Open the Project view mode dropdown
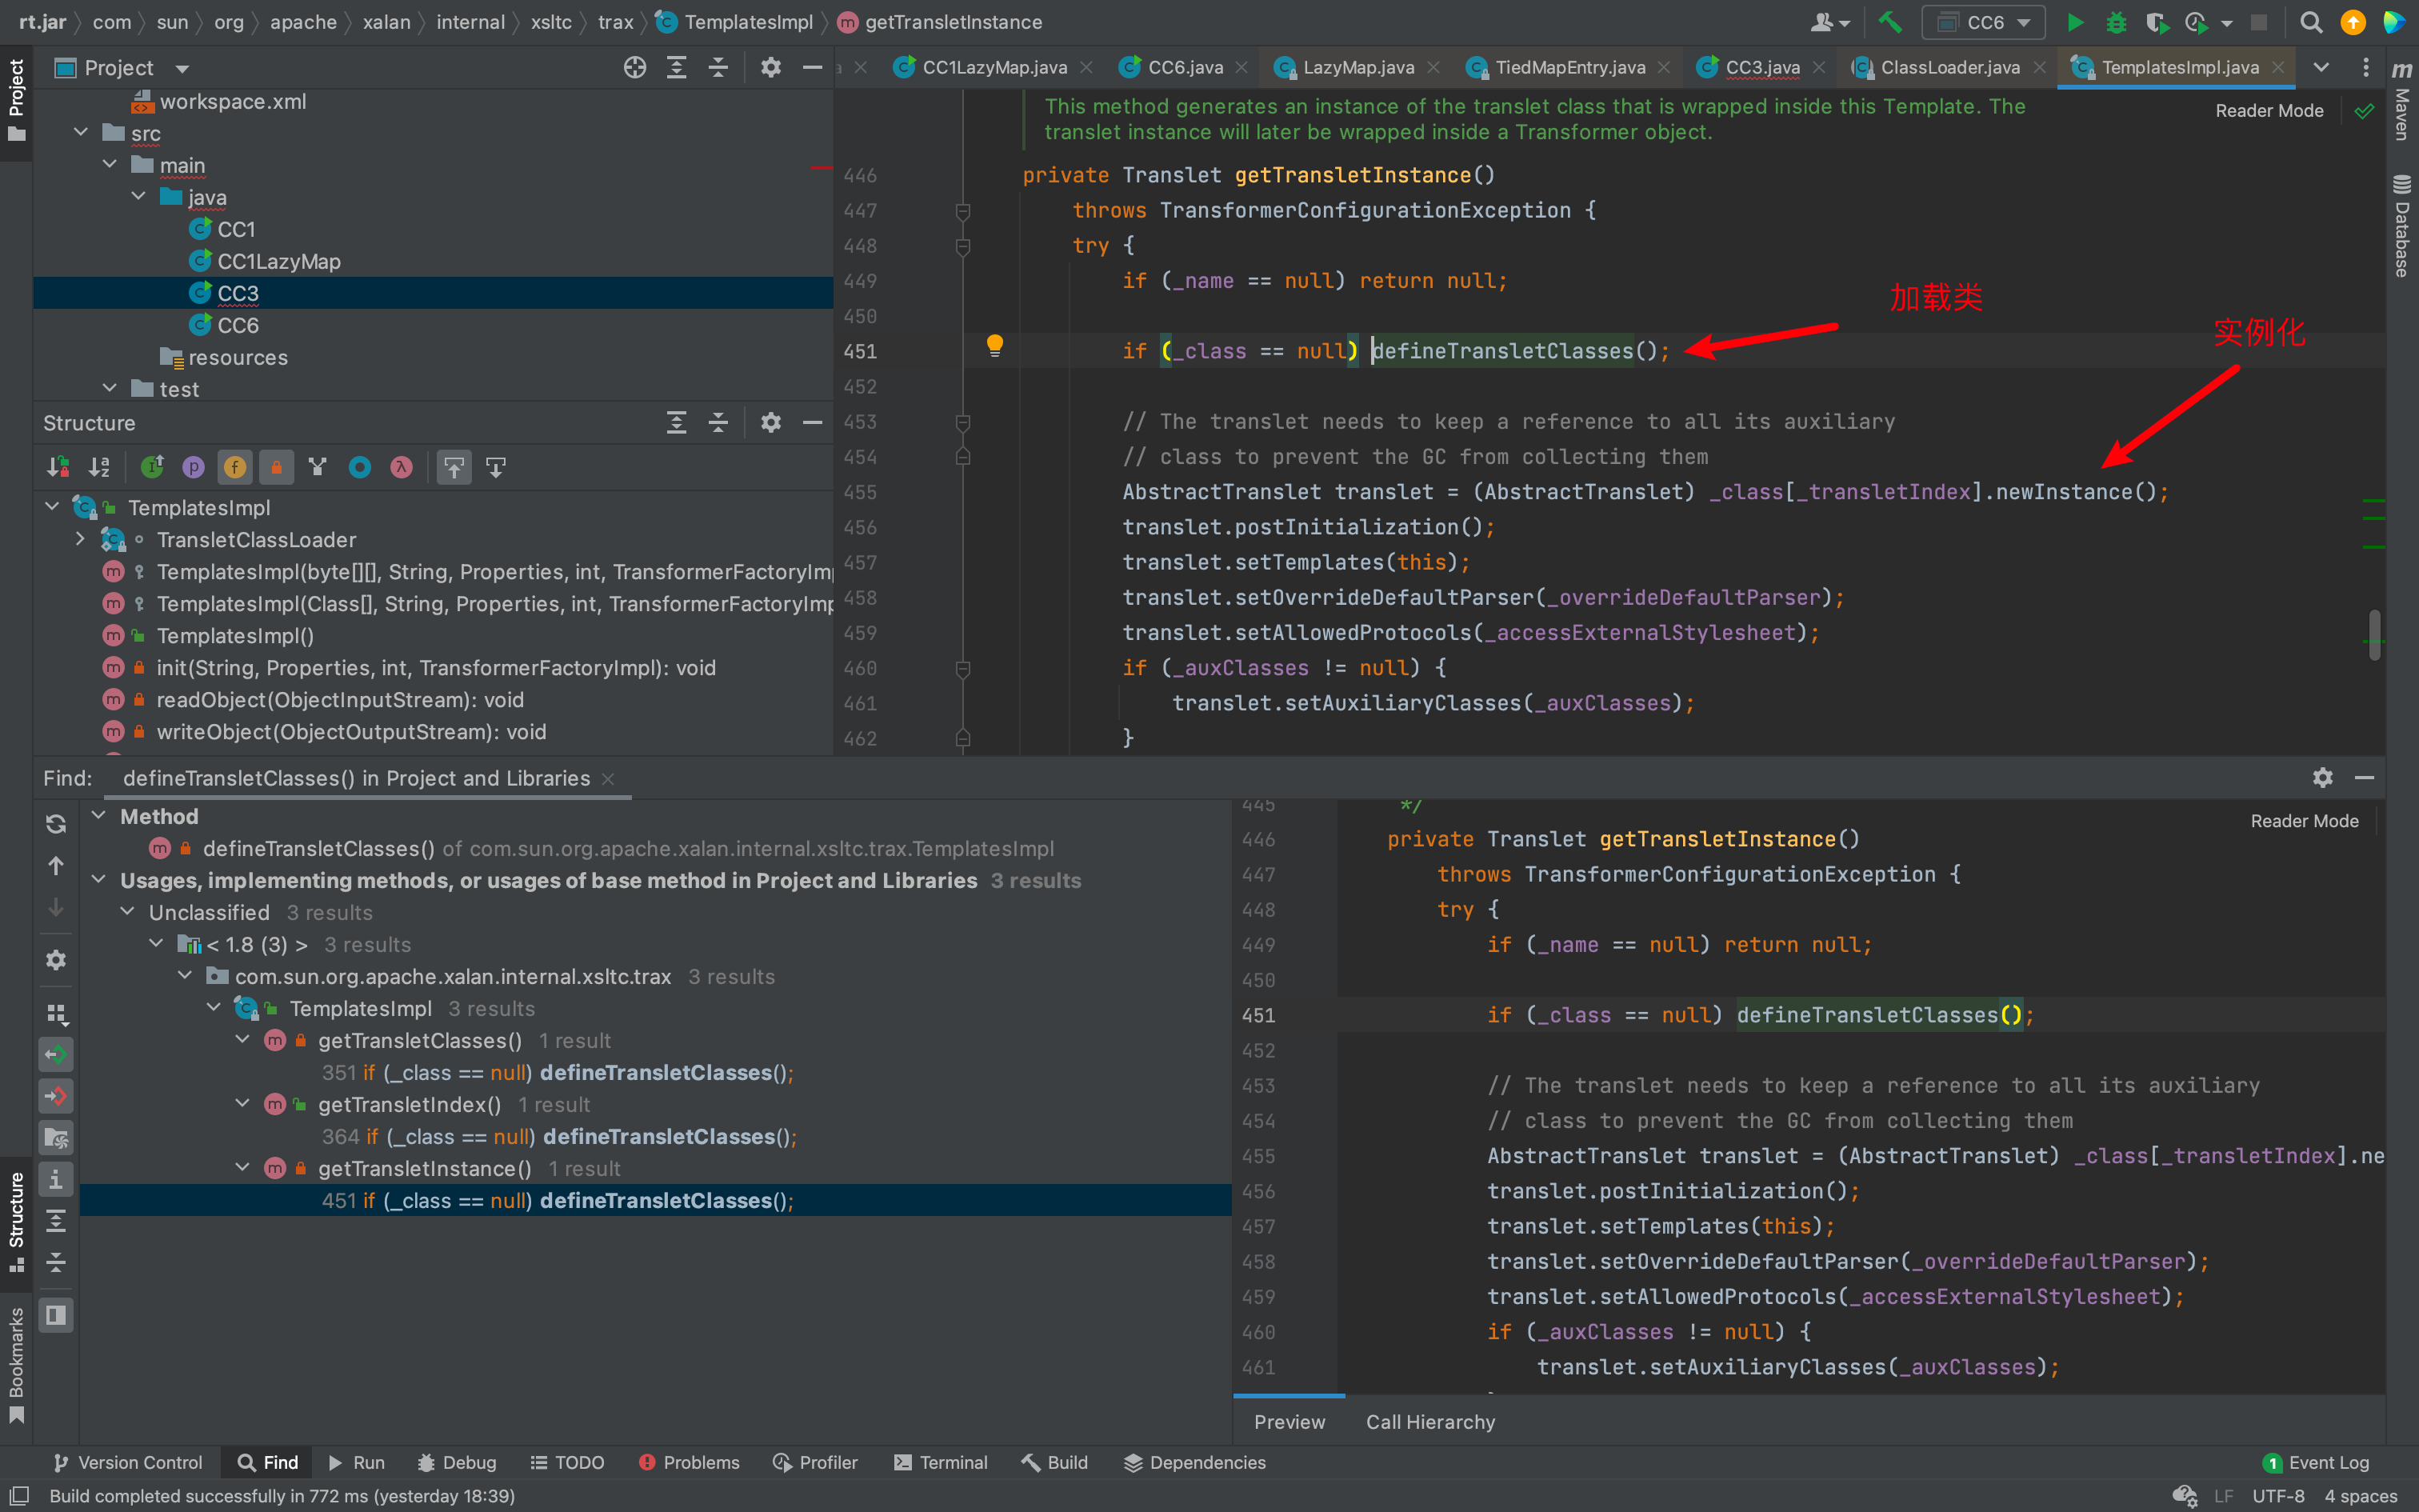Image resolution: width=2419 pixels, height=1512 pixels. pyautogui.click(x=182, y=68)
